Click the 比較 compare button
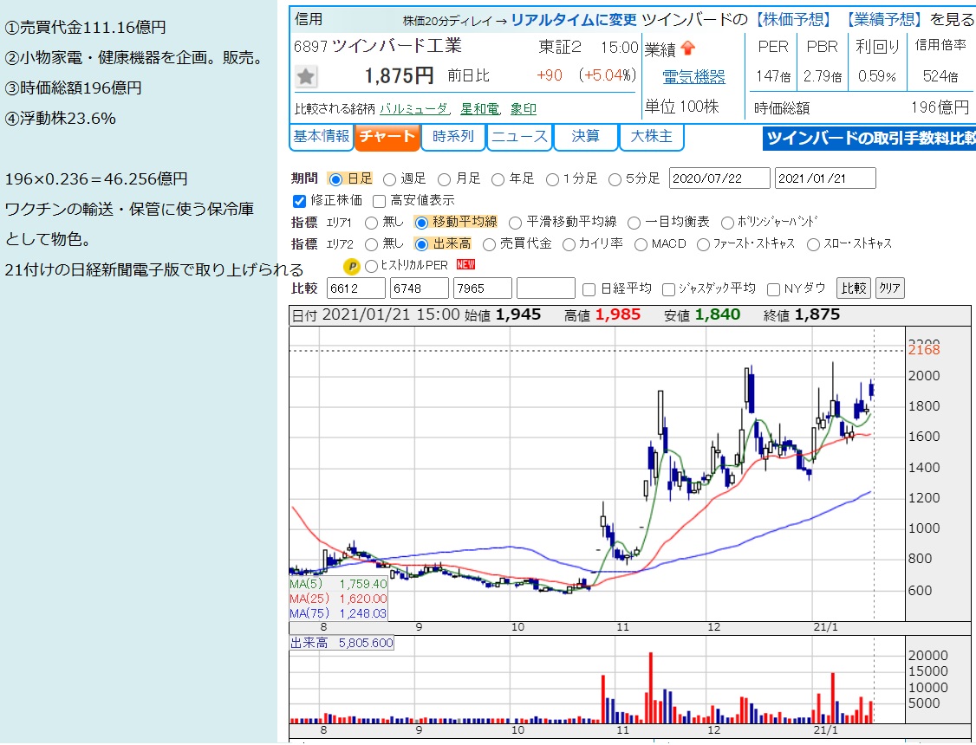Image resolution: width=976 pixels, height=745 pixels. 854,288
